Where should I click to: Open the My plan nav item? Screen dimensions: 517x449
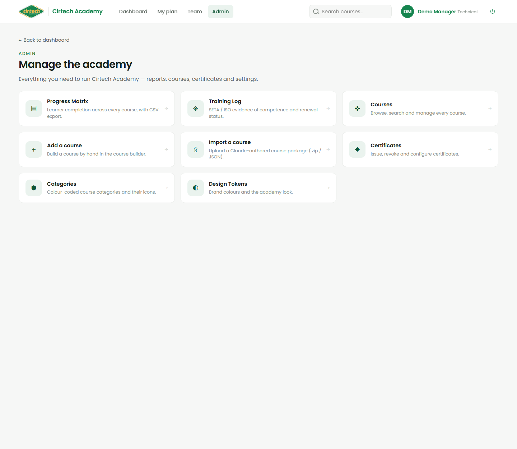tap(167, 11)
